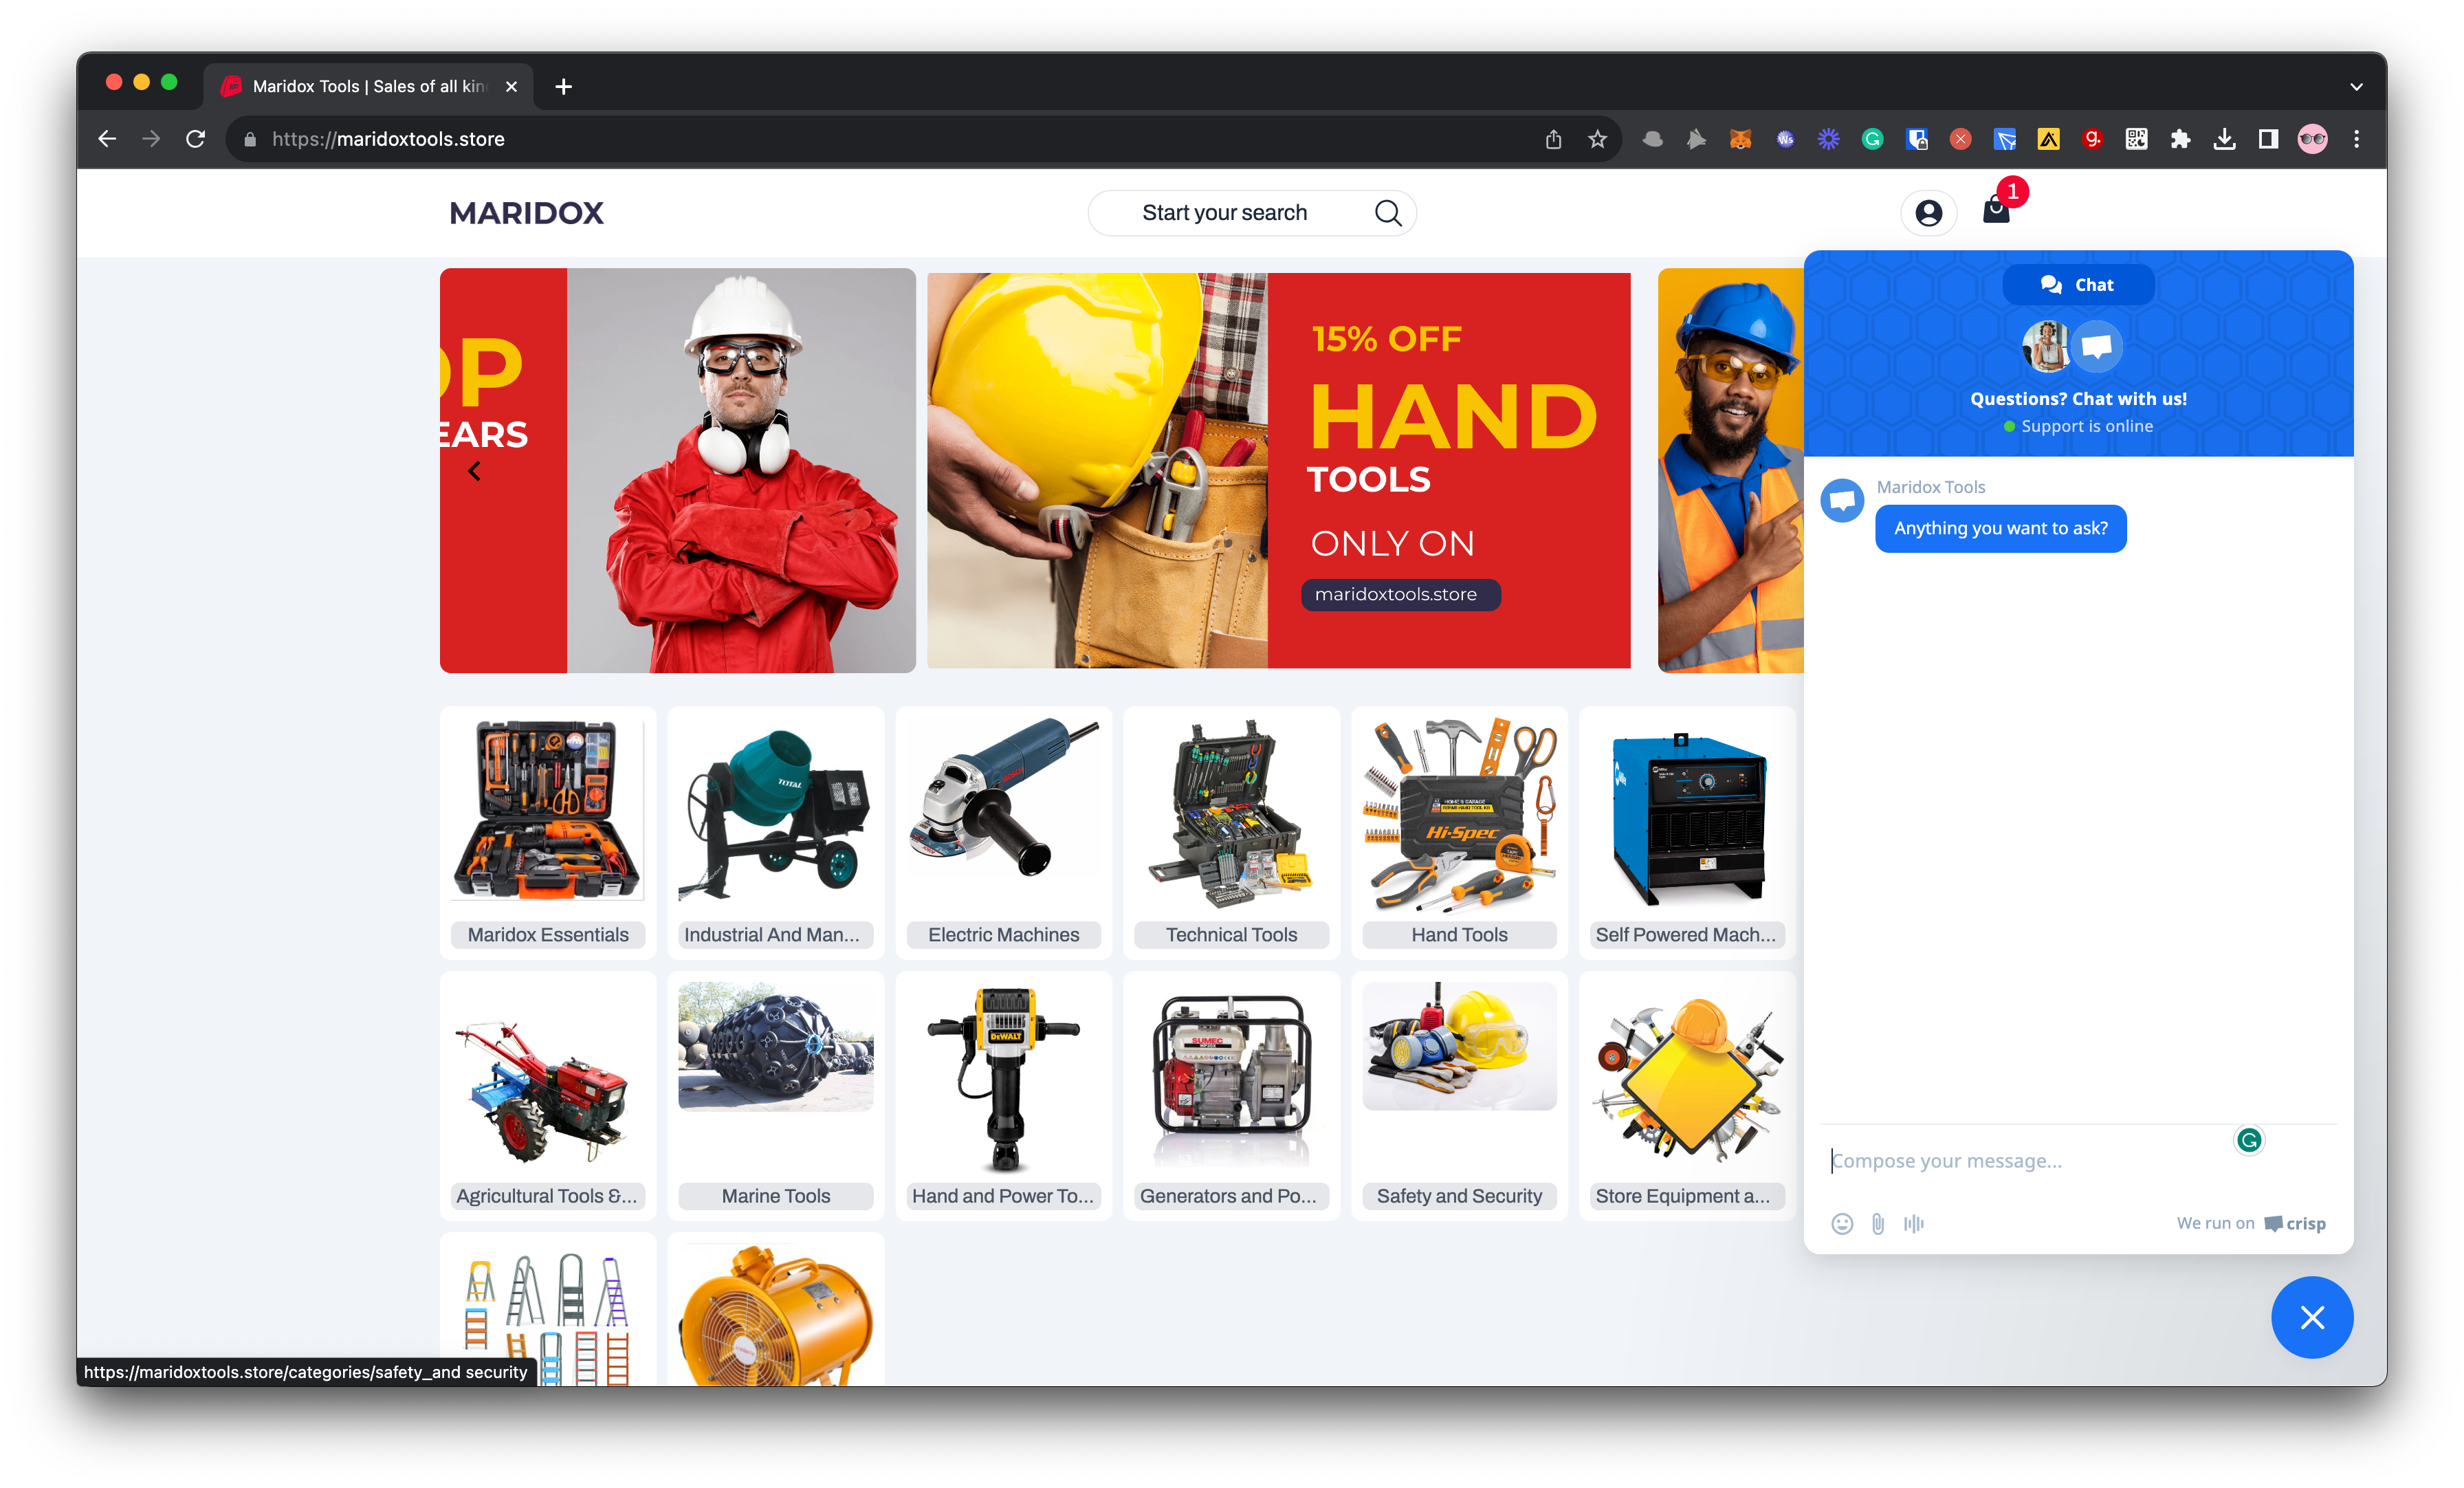Open the Technical Tools category
The height and width of the screenshot is (1488, 2464).
click(x=1231, y=832)
